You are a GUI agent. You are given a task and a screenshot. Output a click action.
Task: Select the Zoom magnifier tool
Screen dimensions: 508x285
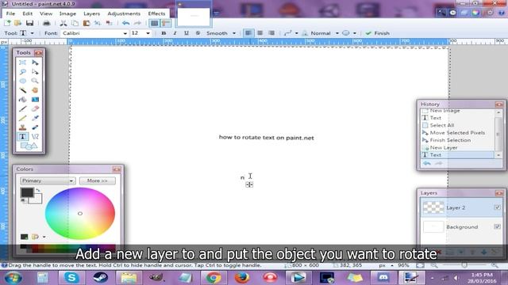tap(35, 81)
